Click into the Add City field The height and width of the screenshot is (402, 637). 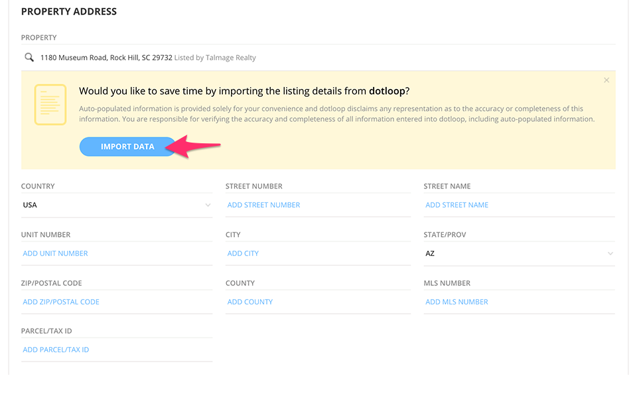(x=243, y=253)
